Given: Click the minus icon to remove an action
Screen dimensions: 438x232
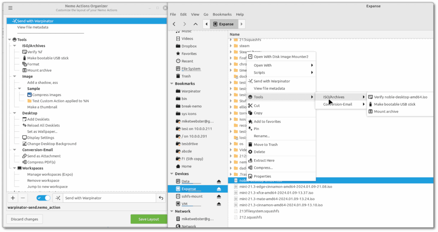Looking at the screenshot, I should (x=23, y=198).
